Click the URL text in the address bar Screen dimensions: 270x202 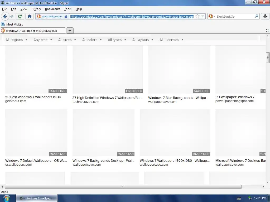(132, 17)
